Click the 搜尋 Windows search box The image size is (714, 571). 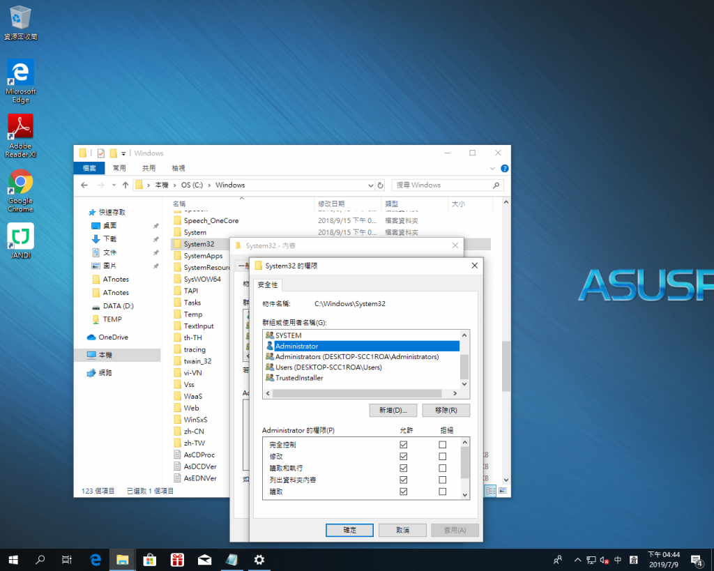[448, 185]
